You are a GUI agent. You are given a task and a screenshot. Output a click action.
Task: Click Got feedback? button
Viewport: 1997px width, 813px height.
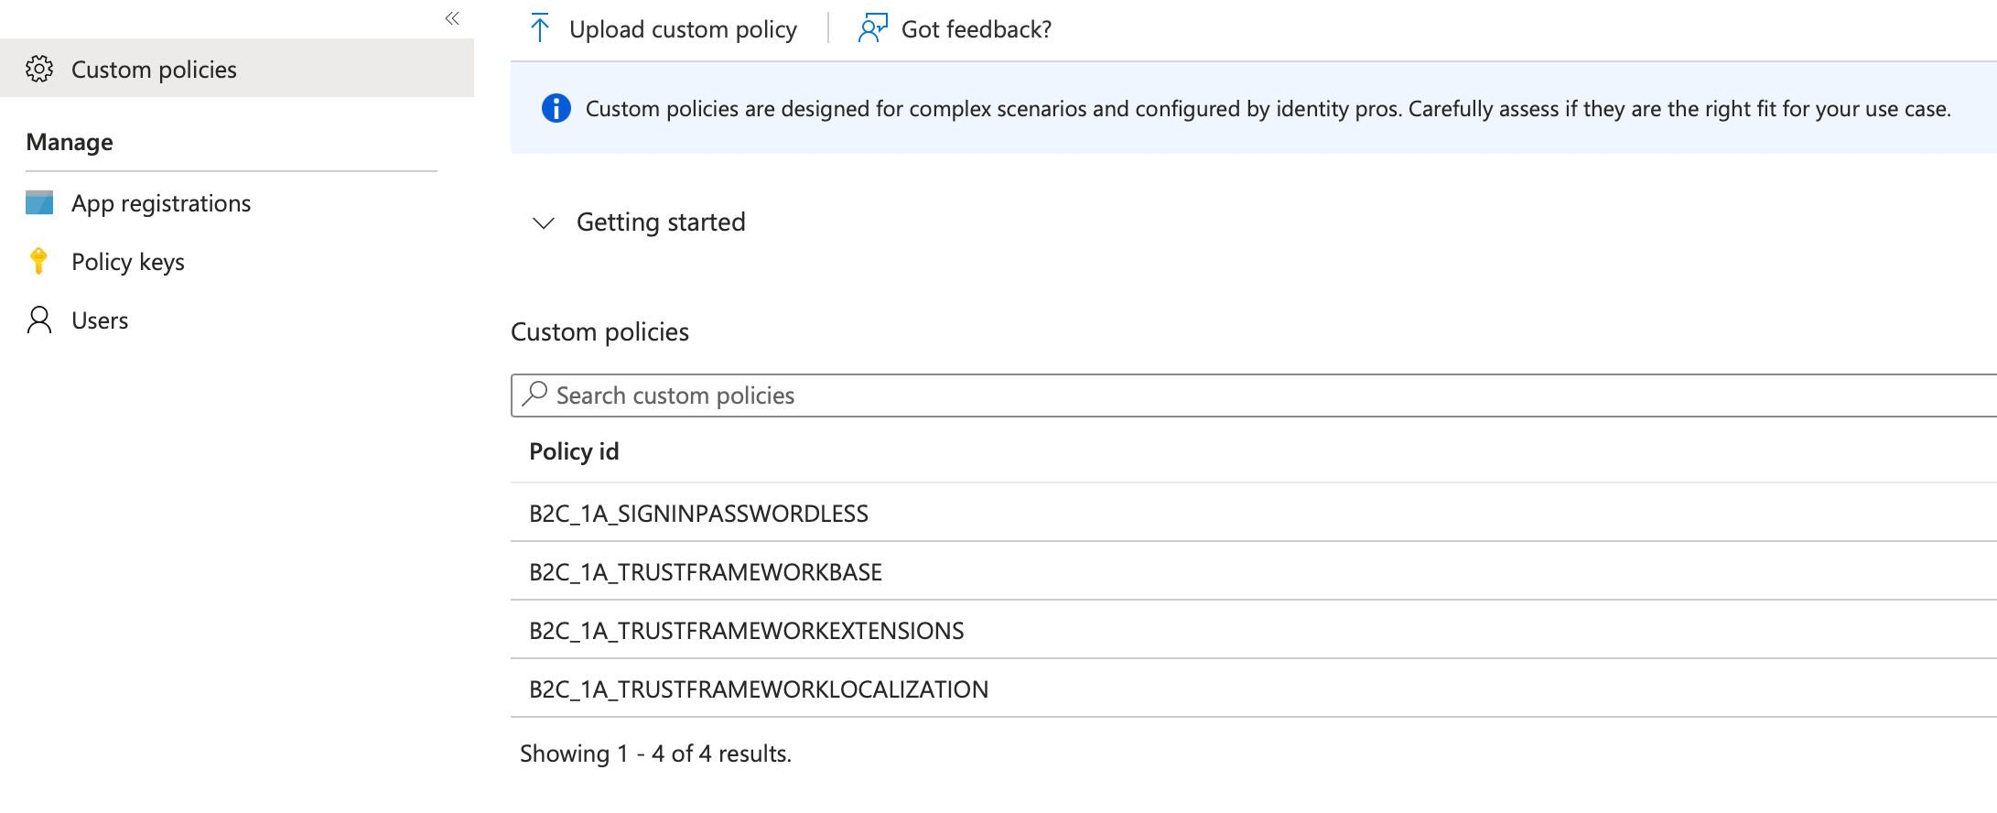[x=955, y=29]
